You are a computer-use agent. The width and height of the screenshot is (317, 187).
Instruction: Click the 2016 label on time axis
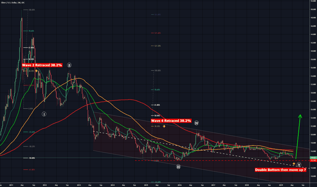pos(180,185)
